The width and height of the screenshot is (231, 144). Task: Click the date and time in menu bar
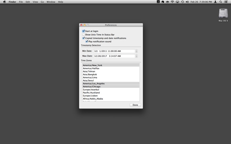point(201,2)
